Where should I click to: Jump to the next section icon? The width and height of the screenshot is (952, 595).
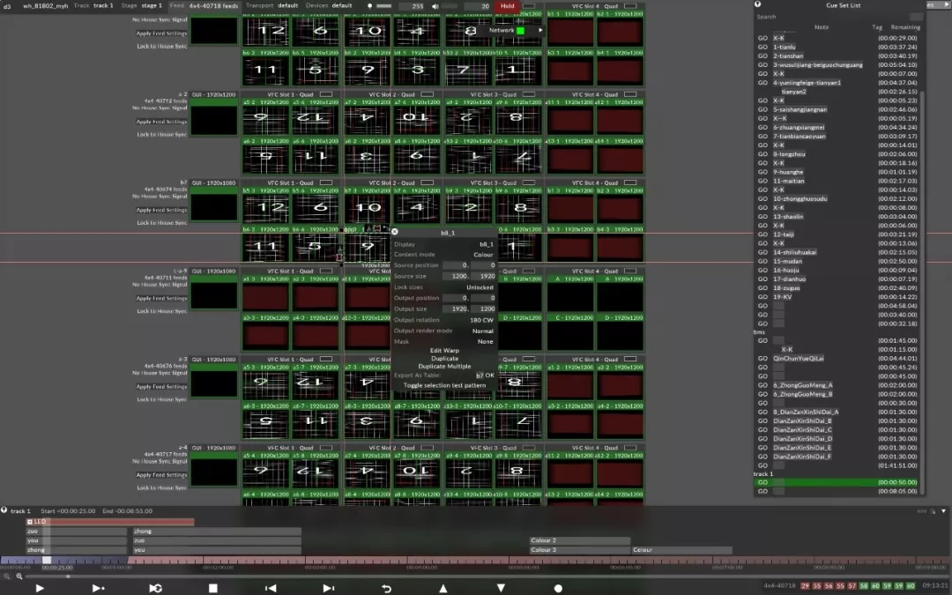pyautogui.click(x=329, y=588)
